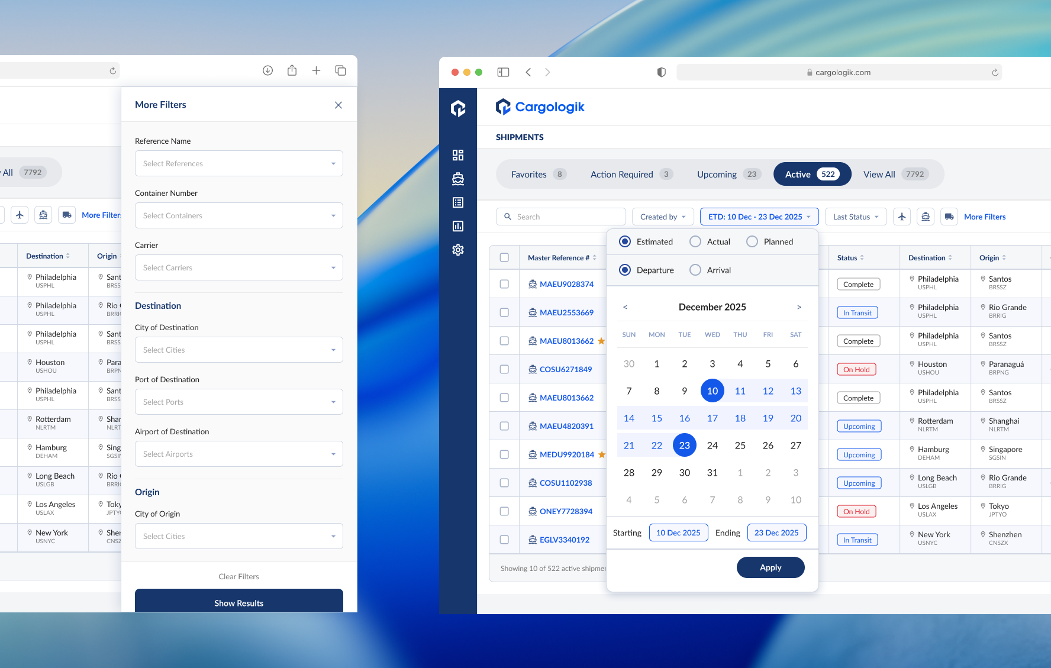Open ship icon in blue sidebar

point(458,179)
